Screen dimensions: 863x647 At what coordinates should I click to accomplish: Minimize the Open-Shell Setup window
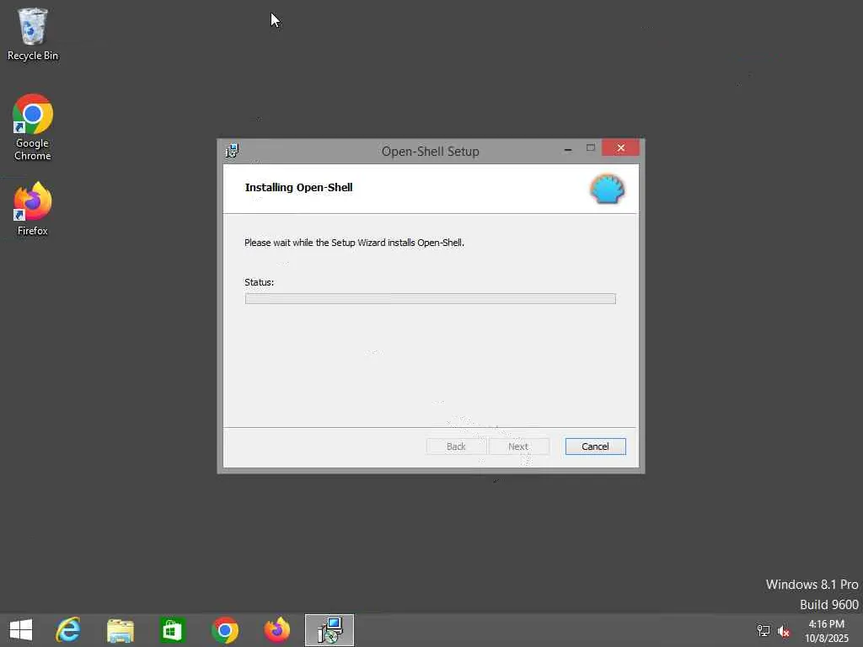(568, 148)
